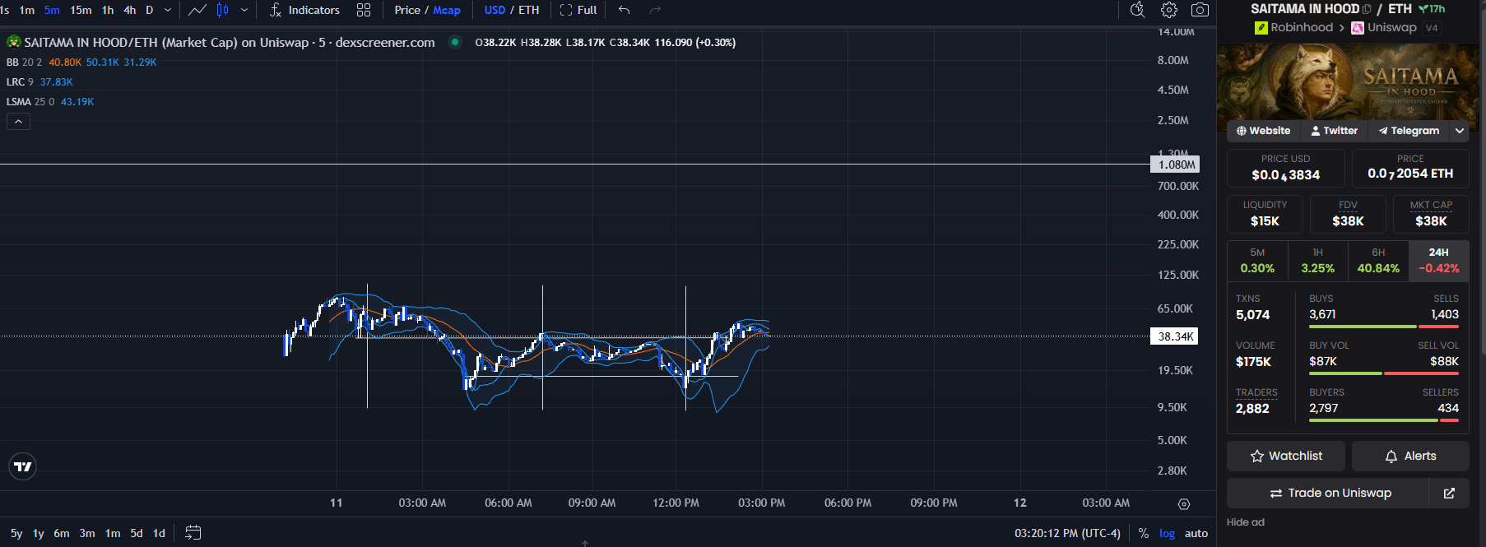The width and height of the screenshot is (1486, 547).
Task: Add token to Watchlist
Action: (1286, 456)
